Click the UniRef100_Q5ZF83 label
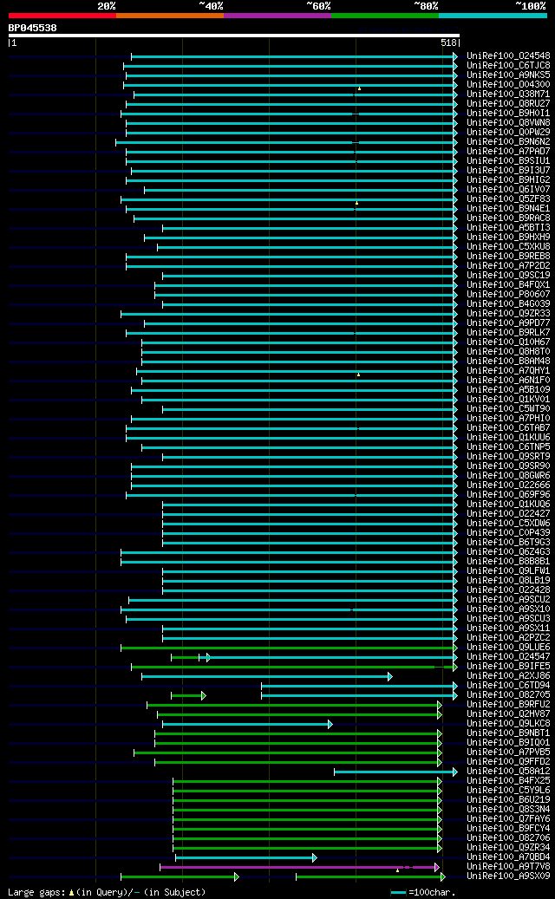 (x=508, y=199)
